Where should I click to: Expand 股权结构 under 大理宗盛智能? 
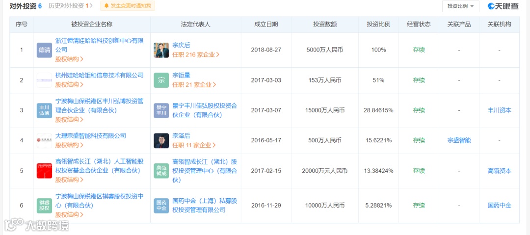click(69, 145)
